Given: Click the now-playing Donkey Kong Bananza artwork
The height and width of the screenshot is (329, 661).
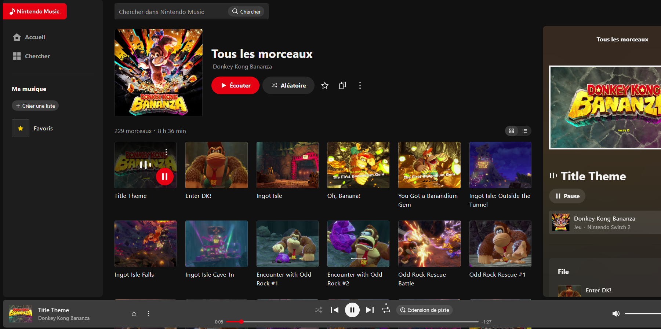Looking at the screenshot, I should pyautogui.click(x=605, y=107).
